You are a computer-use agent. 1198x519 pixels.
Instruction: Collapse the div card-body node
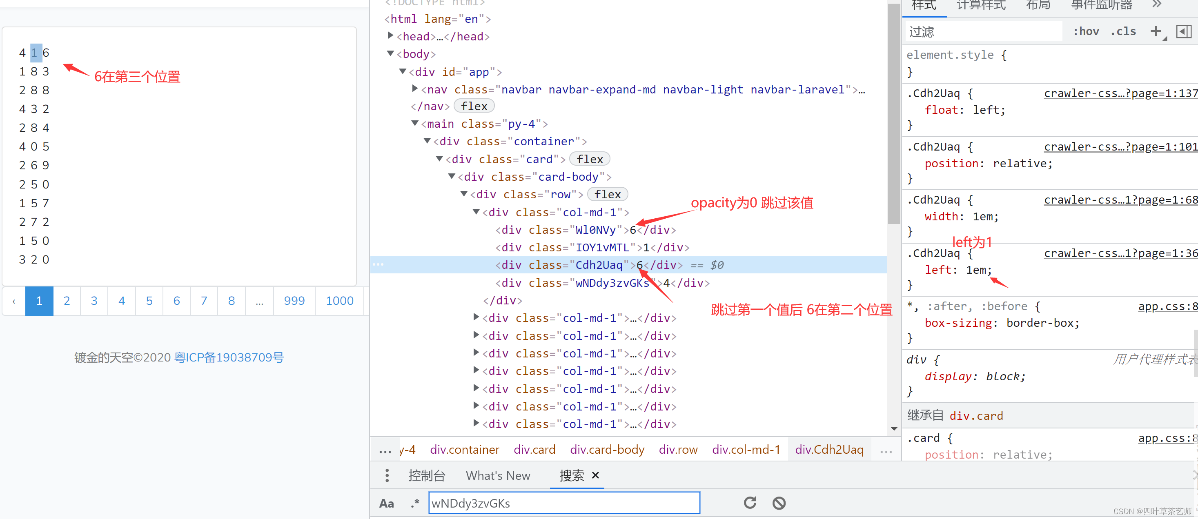click(452, 177)
